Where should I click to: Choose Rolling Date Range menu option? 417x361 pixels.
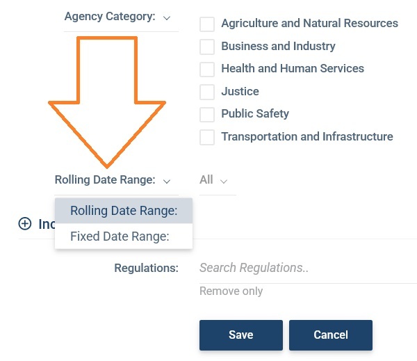124,210
